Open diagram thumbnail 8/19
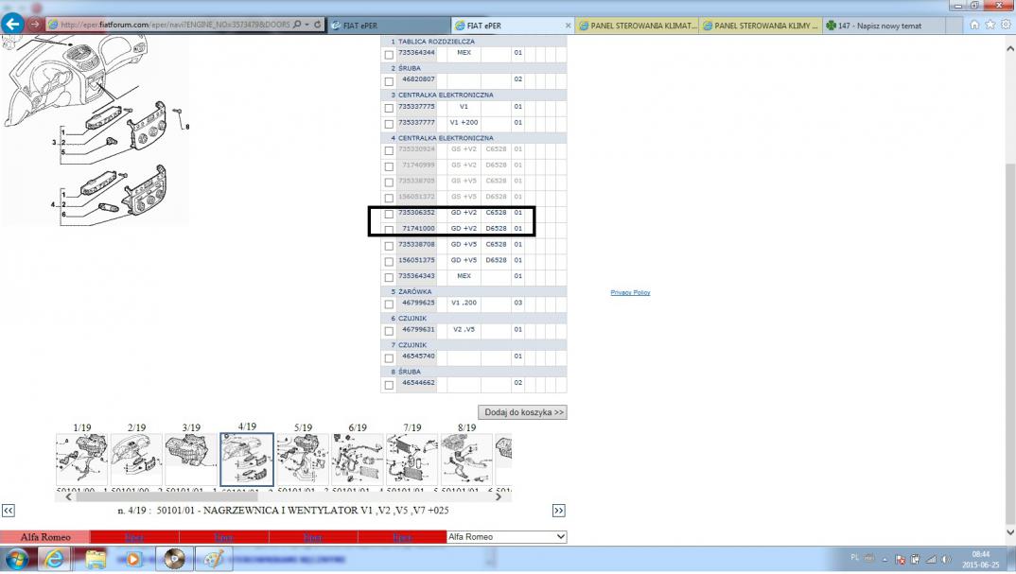 coord(466,460)
